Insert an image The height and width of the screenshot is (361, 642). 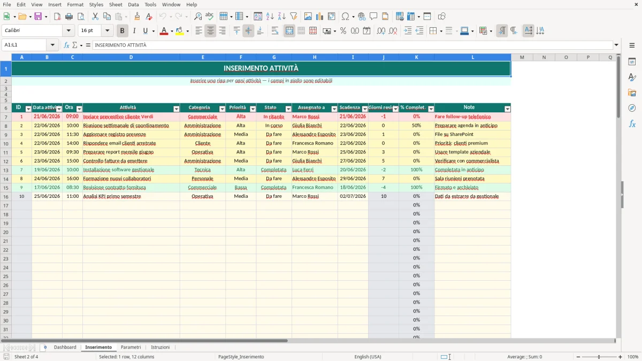pyautogui.click(x=308, y=17)
